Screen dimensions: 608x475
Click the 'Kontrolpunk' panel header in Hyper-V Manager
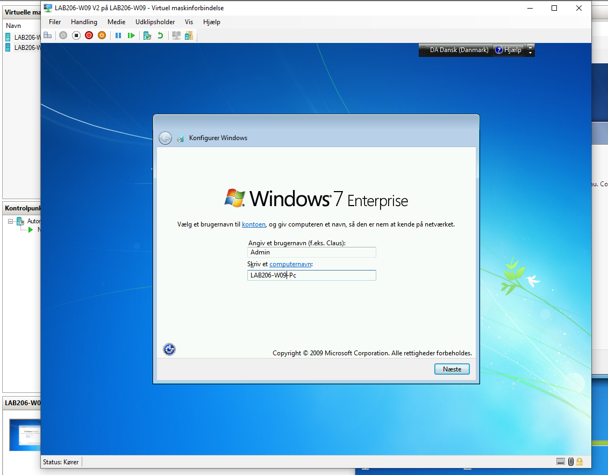[23, 208]
